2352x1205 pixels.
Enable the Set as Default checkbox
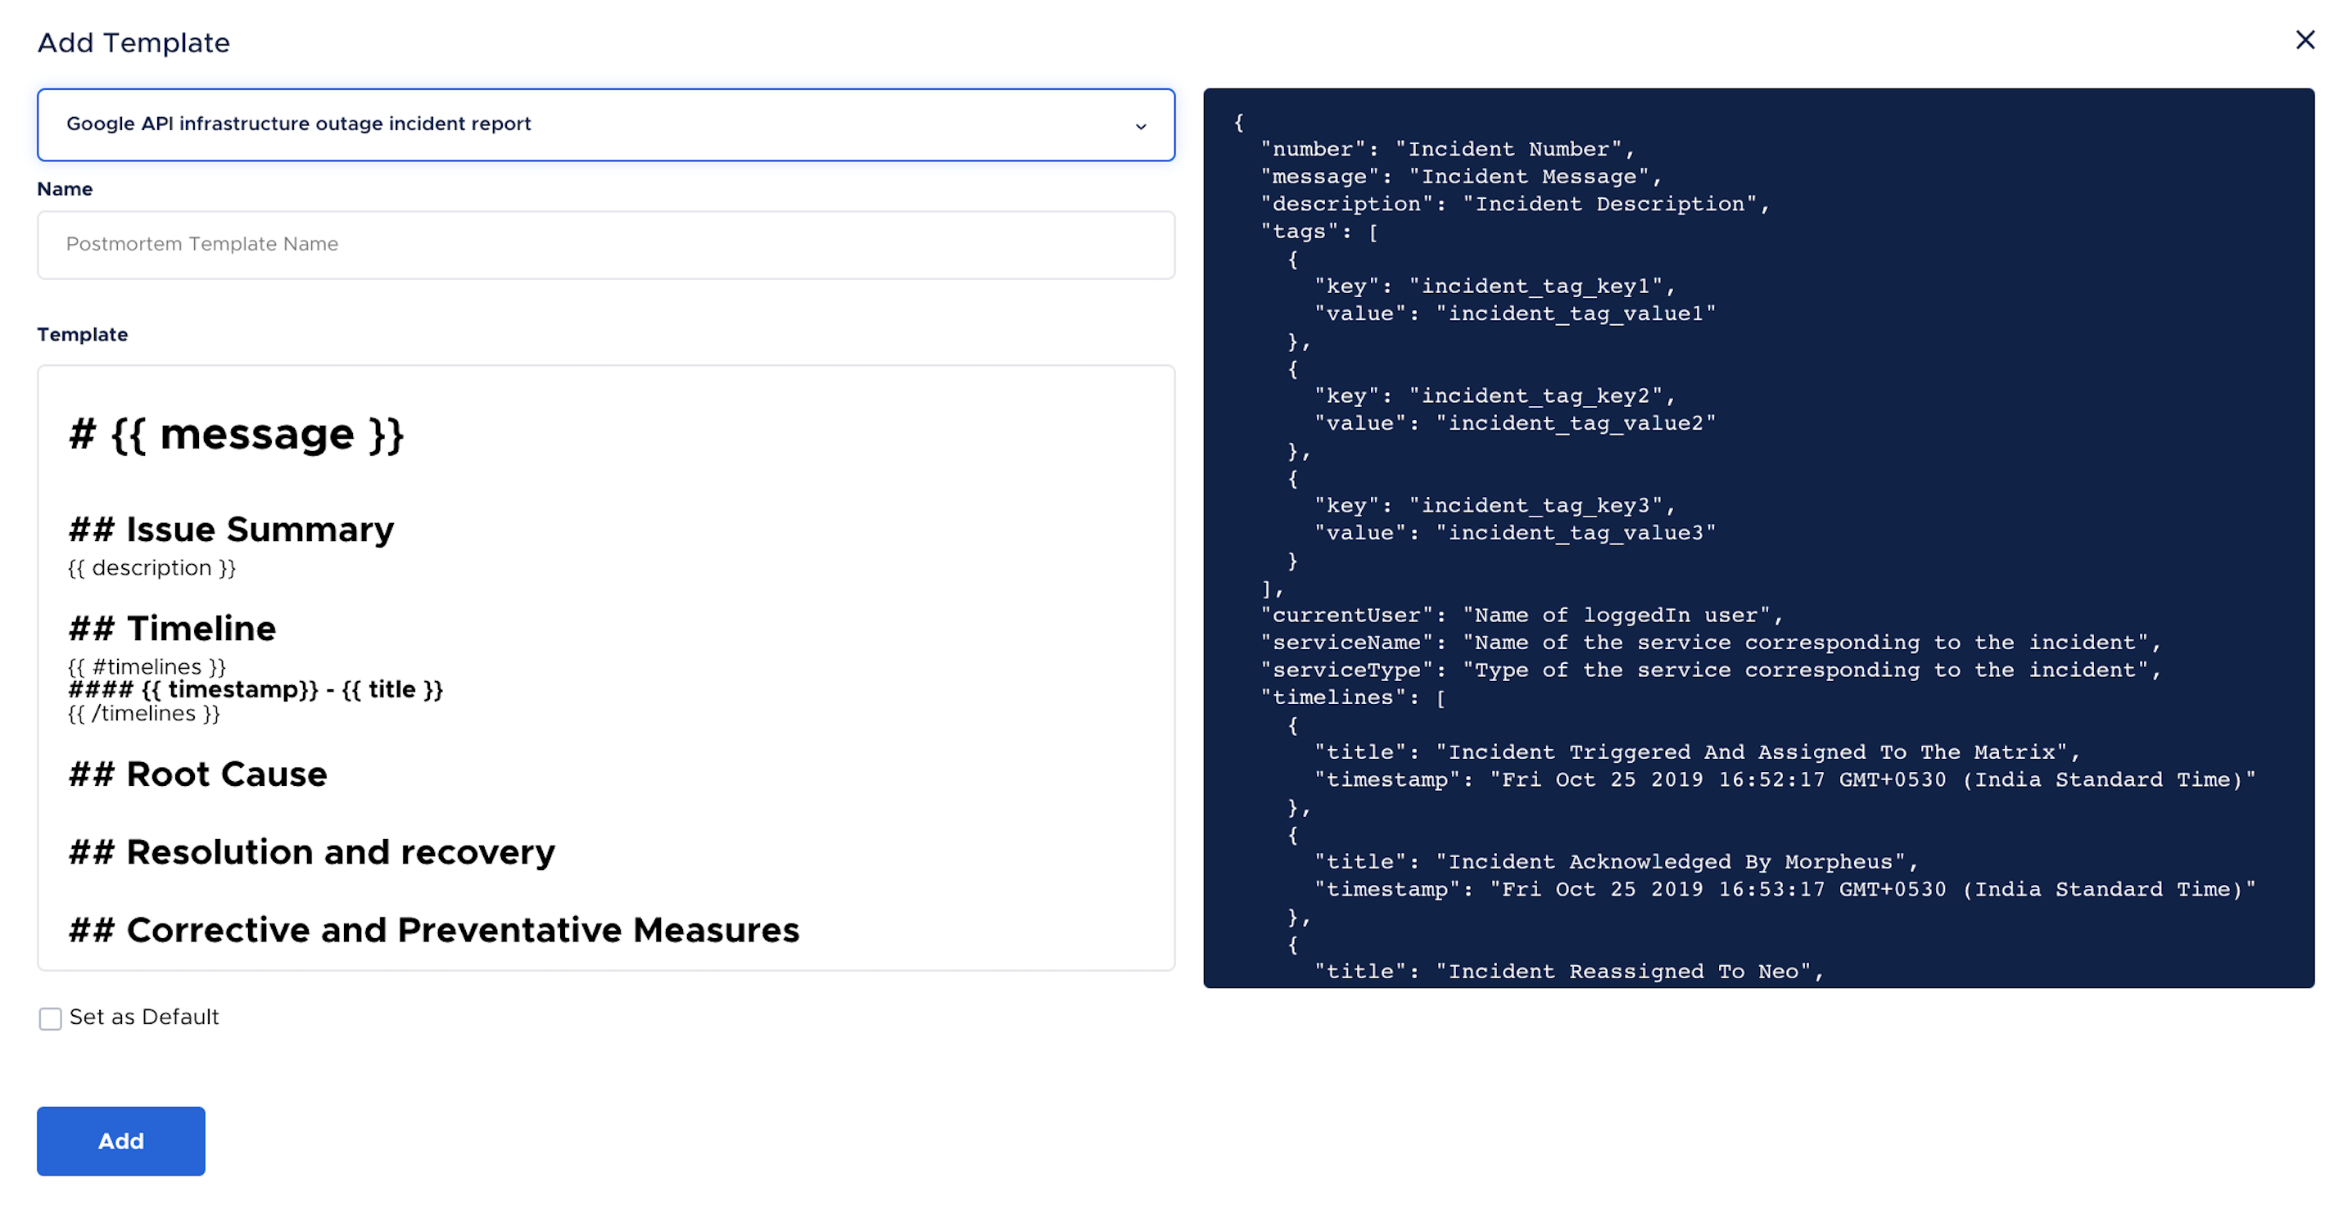[50, 1018]
